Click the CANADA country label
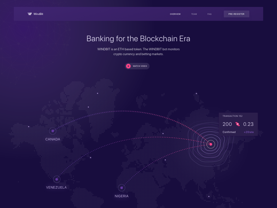The width and height of the screenshot is (277, 208). click(53, 139)
